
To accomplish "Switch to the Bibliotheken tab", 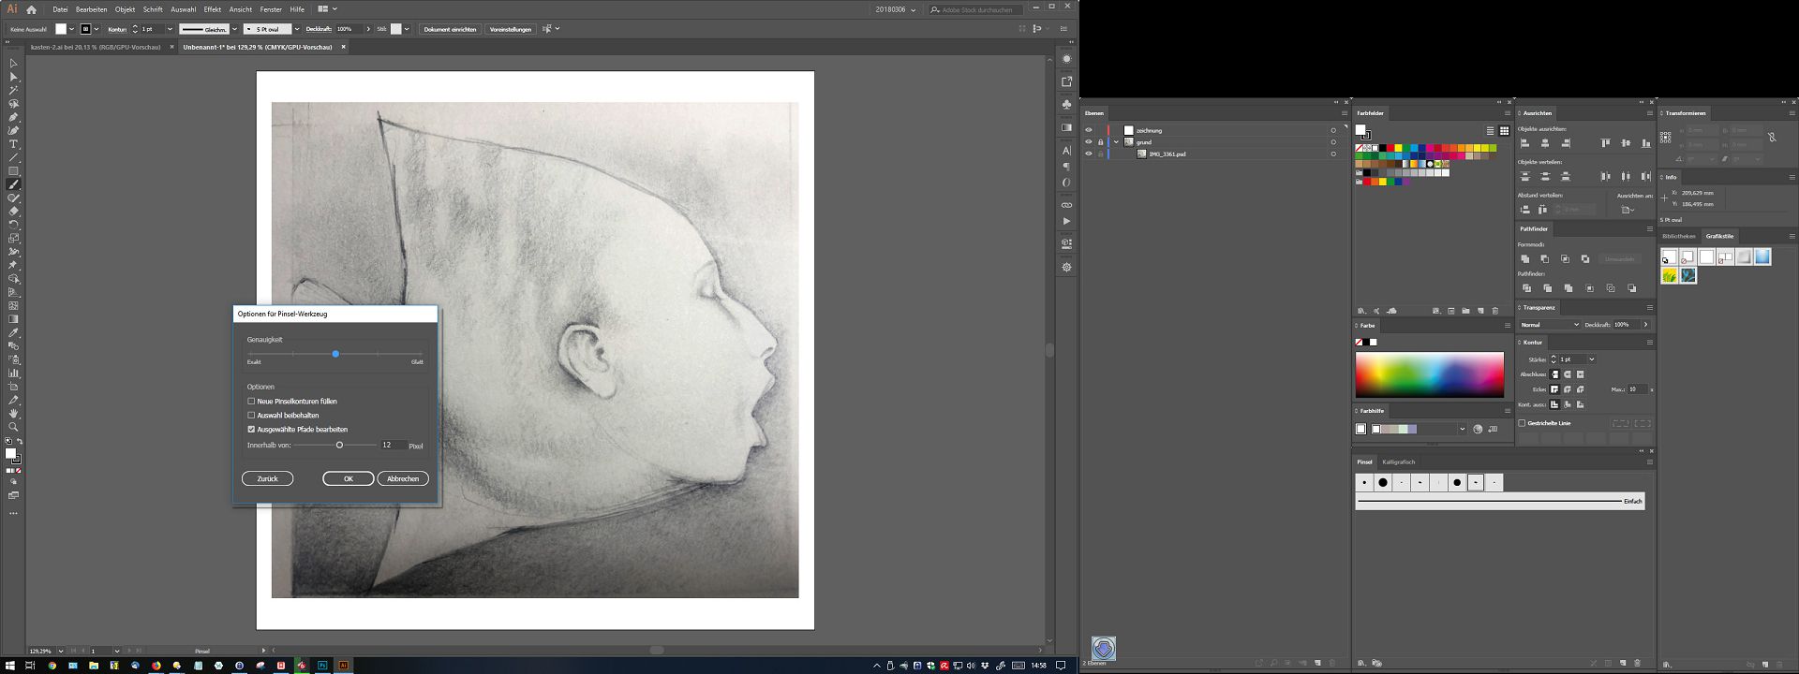I will (x=1679, y=236).
